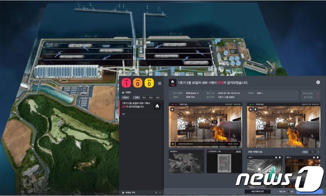Select the left pill of the nearby cameras sort toggle
Screen dimensions: 326x196
(305, 152)
